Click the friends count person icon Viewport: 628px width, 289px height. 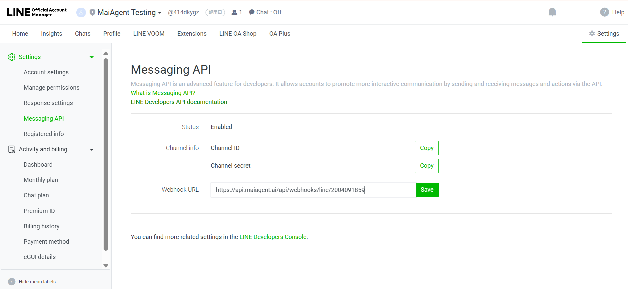235,12
